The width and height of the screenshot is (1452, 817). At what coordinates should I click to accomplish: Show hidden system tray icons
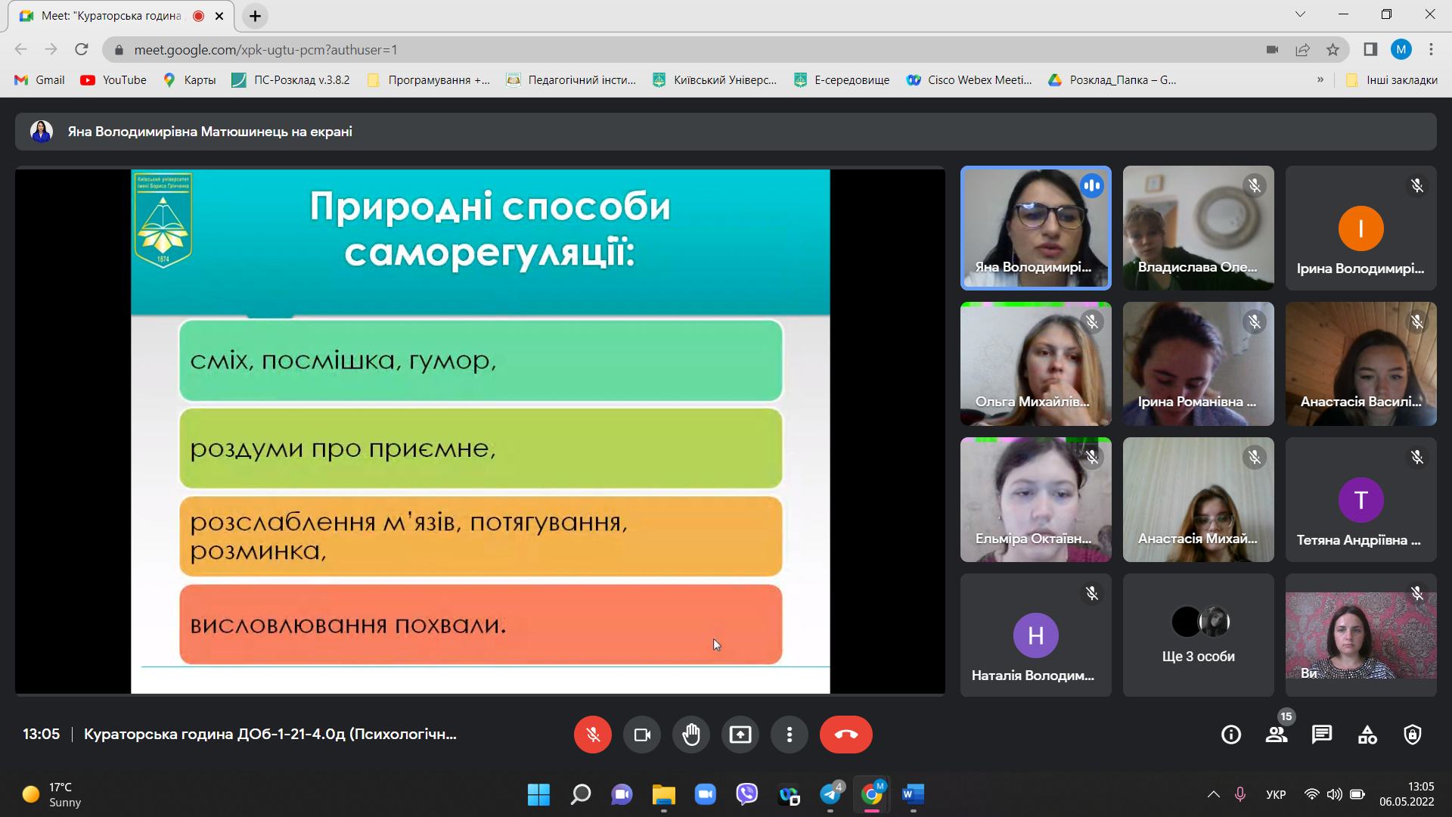point(1213,794)
